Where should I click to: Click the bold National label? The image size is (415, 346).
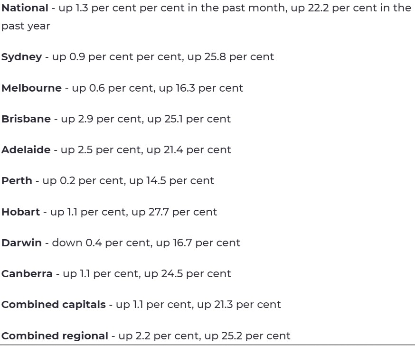pyautogui.click(x=25, y=8)
